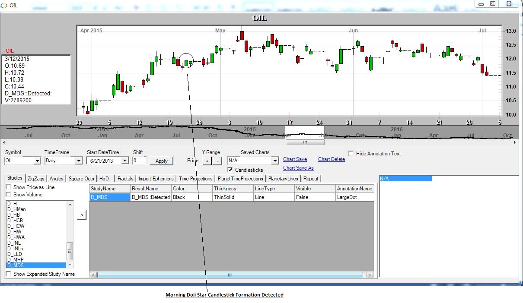Click the timeline range slider thumb
The image size is (523, 303).
[x=305, y=142]
